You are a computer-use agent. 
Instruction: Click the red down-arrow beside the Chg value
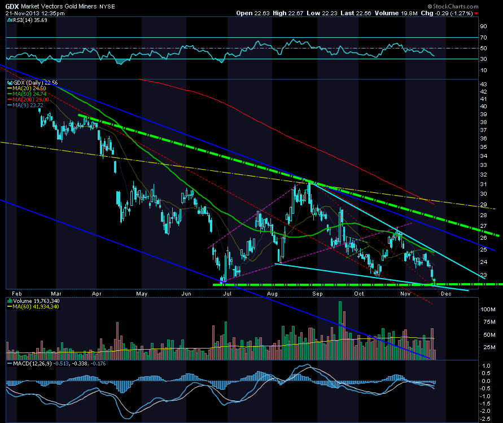[x=476, y=14]
